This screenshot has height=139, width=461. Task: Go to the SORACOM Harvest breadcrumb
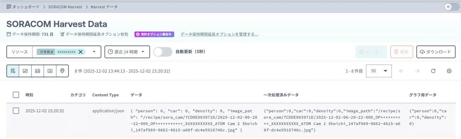pyautogui.click(x=65, y=7)
